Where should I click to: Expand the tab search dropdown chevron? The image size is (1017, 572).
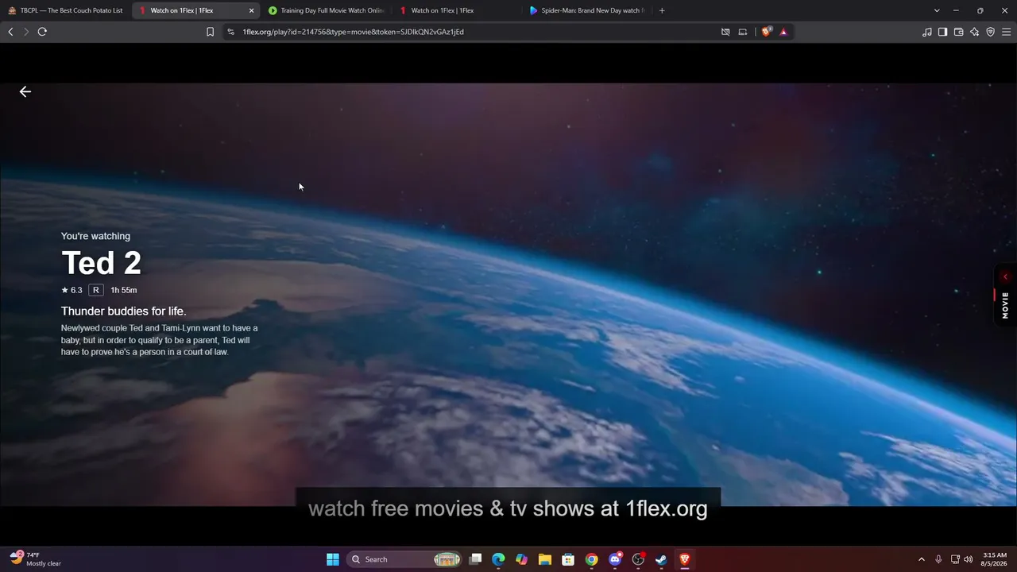pyautogui.click(x=937, y=10)
